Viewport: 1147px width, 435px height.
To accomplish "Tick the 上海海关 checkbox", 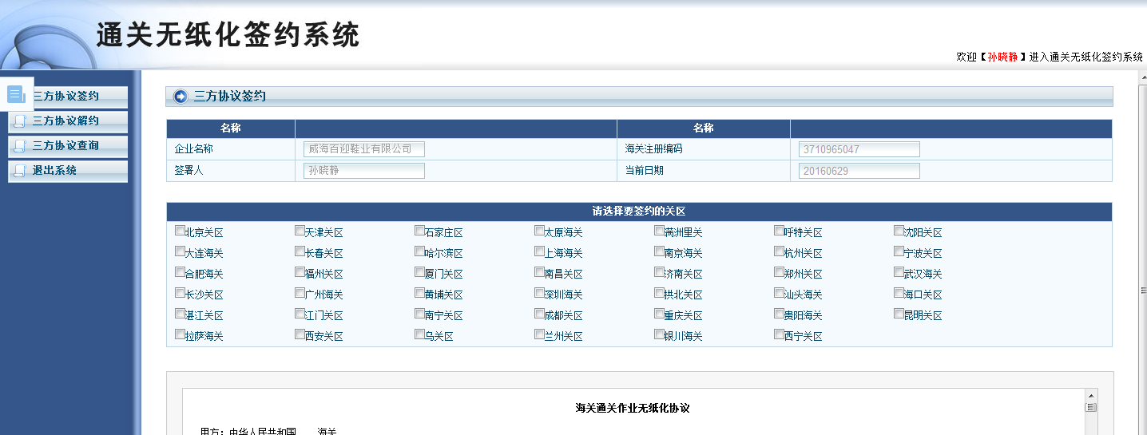I will tap(539, 251).
